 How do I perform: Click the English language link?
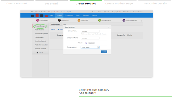pyautogui.click(x=69, y=12)
